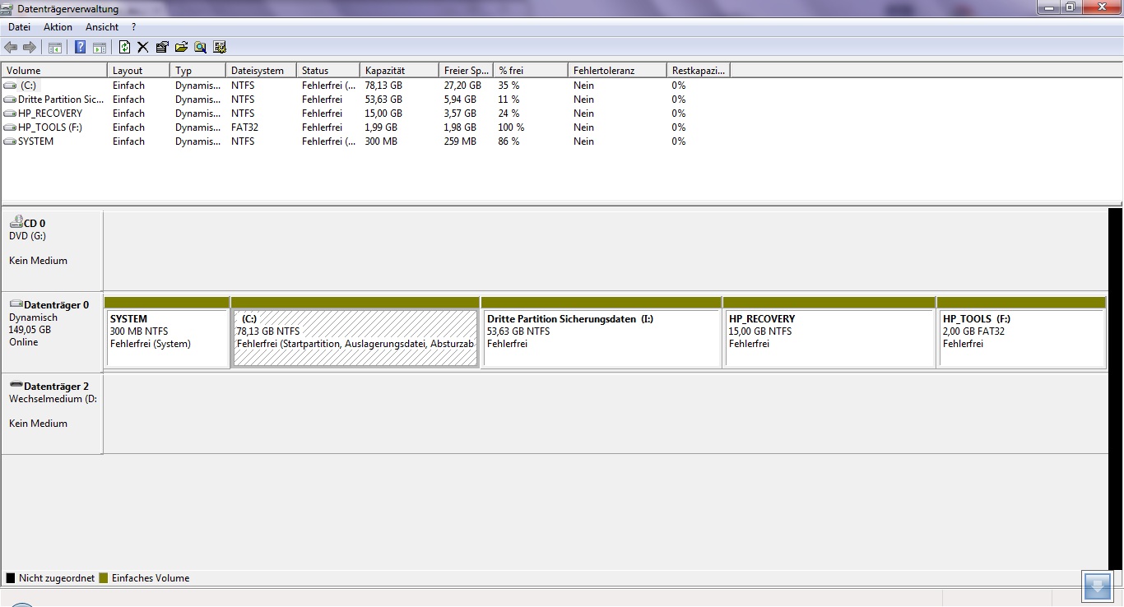Select the Dritte Partition Sic... volume name
The width and height of the screenshot is (1124, 607).
(61, 100)
